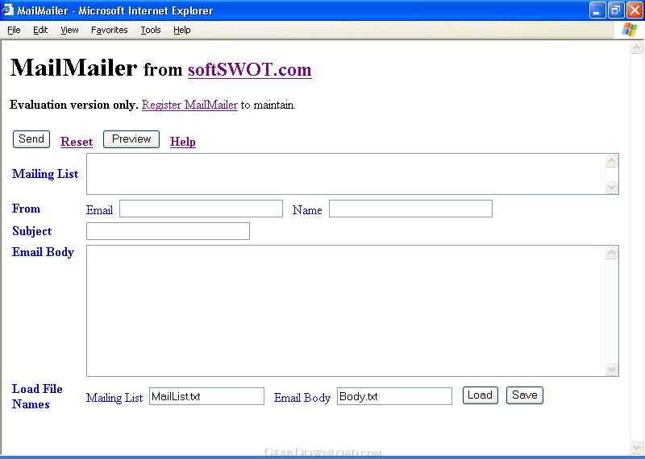
Task: Click the Windows flag logo icon
Action: 630,30
